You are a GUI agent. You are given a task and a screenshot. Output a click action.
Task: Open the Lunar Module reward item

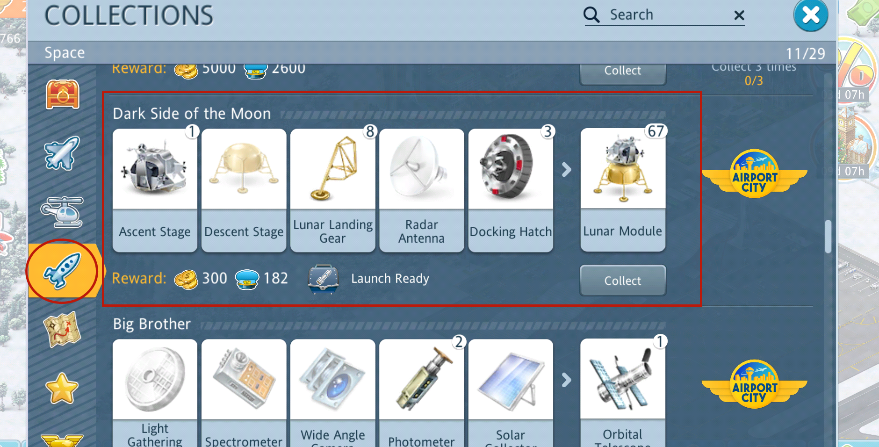(x=623, y=190)
